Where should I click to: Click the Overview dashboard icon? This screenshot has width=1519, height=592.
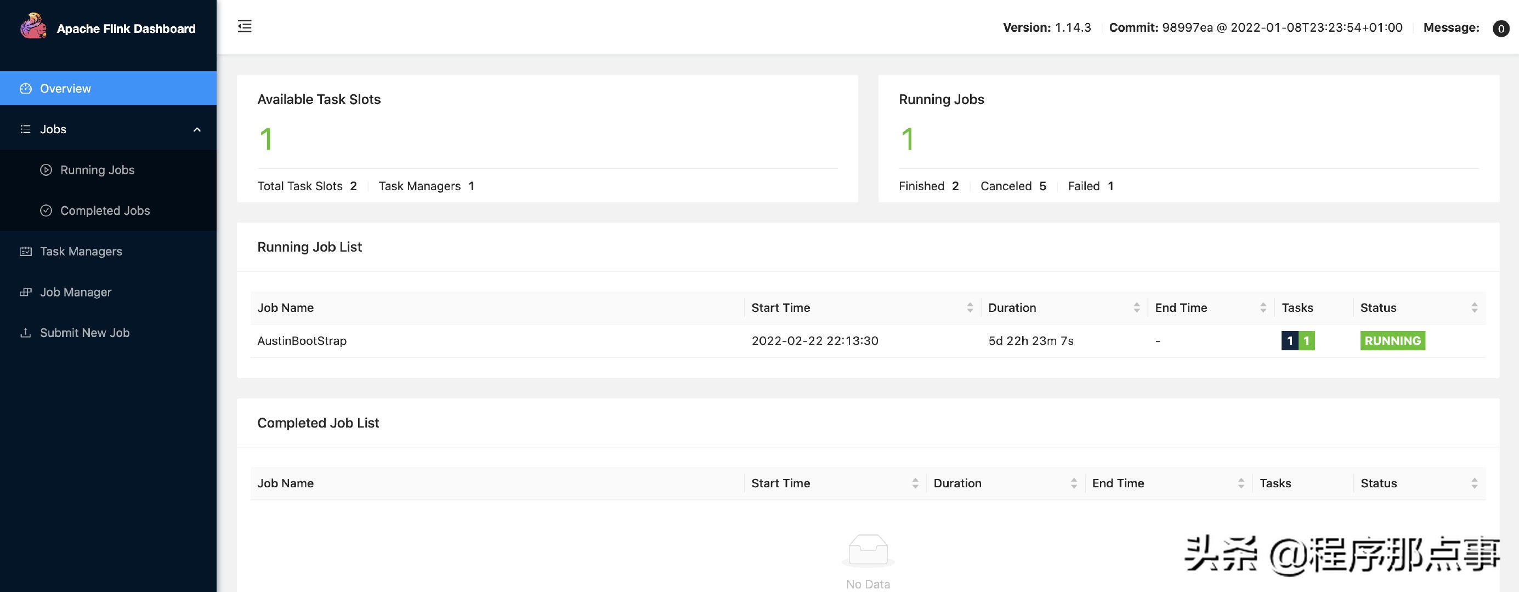[x=25, y=88]
